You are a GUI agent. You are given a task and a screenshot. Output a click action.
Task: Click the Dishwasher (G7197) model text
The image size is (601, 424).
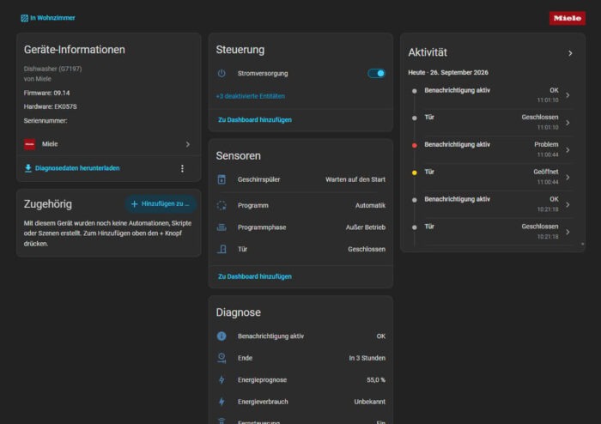[x=52, y=69]
